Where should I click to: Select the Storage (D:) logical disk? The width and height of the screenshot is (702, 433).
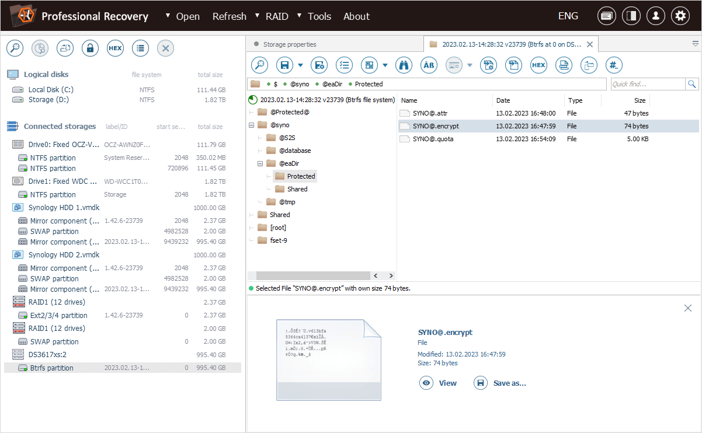(122, 100)
